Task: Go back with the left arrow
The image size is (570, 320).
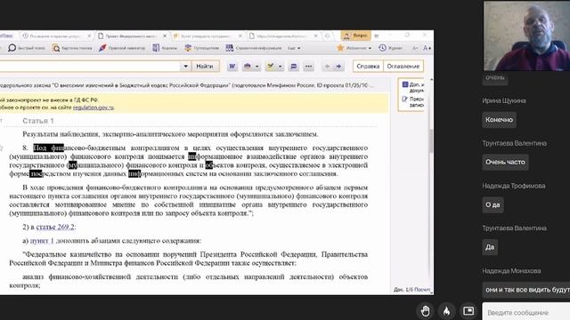Action: pyautogui.click(x=327, y=67)
